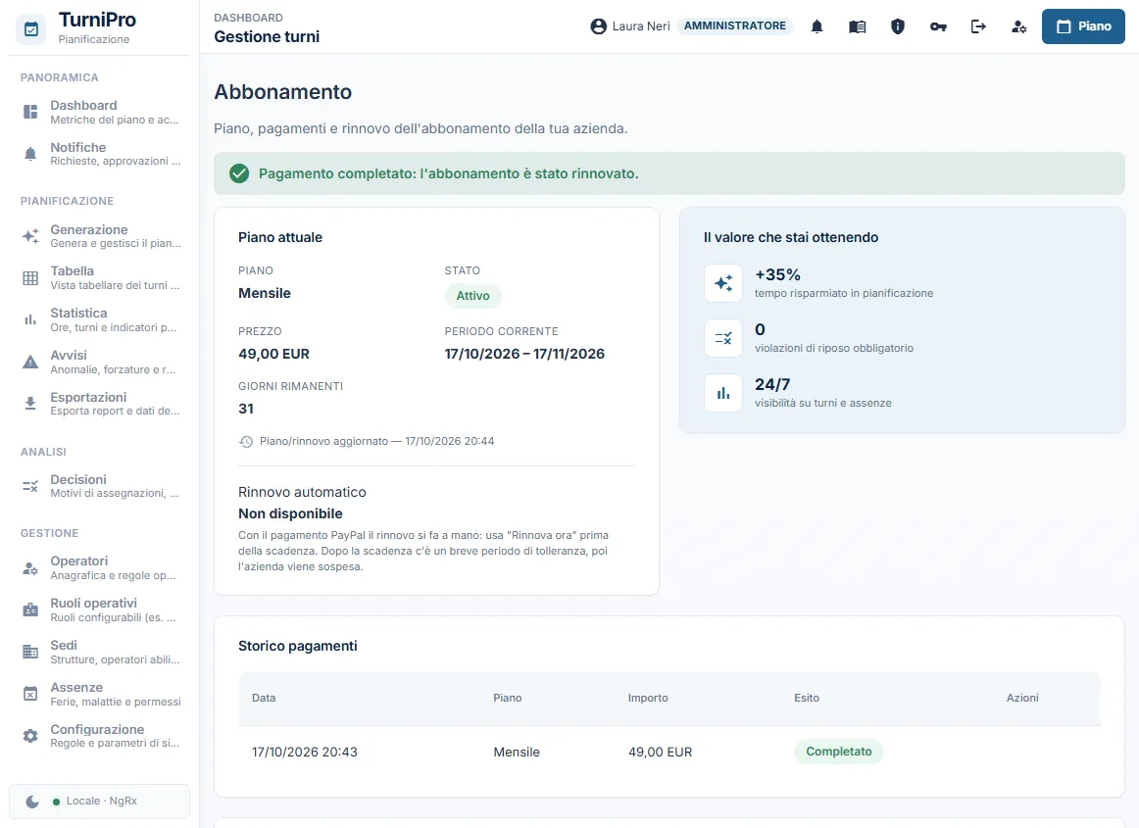Click the period 17/10/2026 – 17/11/2026
Screen dimensions: 1139x828
[524, 354]
